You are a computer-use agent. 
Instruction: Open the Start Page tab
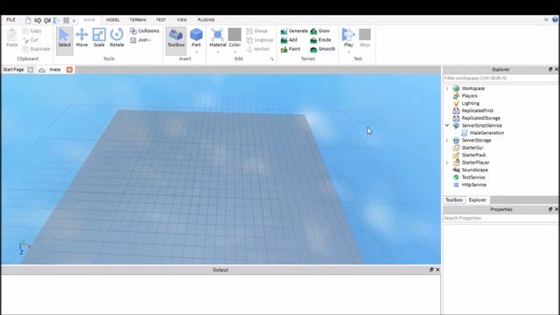13,70
